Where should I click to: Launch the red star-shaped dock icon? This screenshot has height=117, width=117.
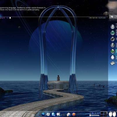click(x=74, y=114)
